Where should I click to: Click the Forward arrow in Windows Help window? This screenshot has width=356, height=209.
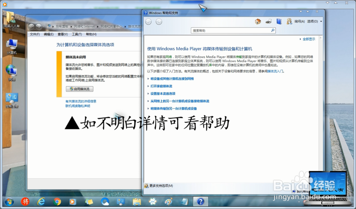(159, 22)
